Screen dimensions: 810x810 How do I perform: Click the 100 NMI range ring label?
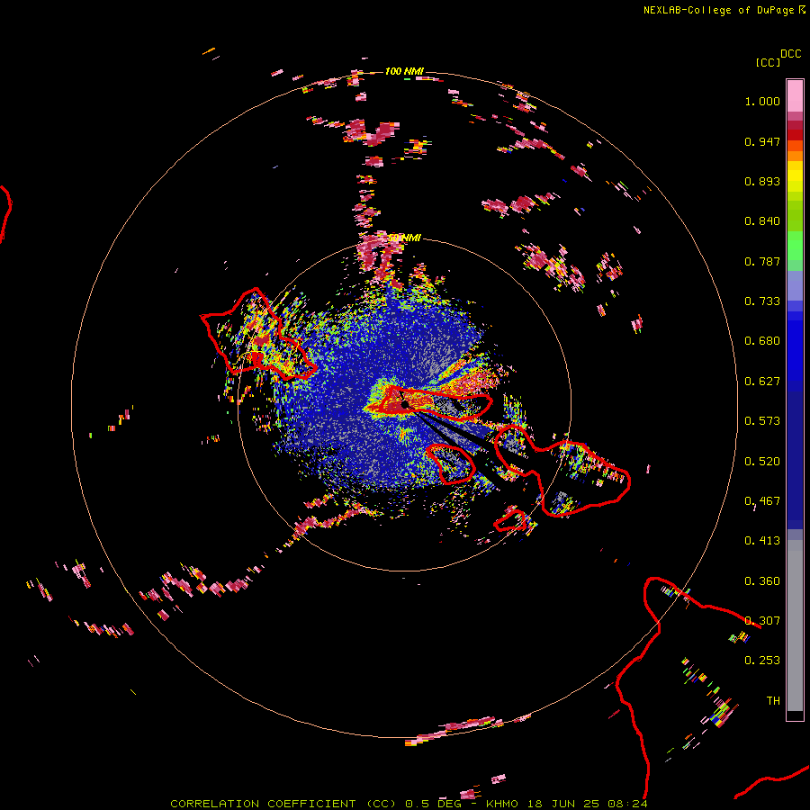[404, 71]
